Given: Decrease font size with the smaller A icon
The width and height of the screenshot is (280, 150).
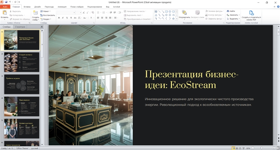Looking at the screenshot, I should tap(87, 13).
